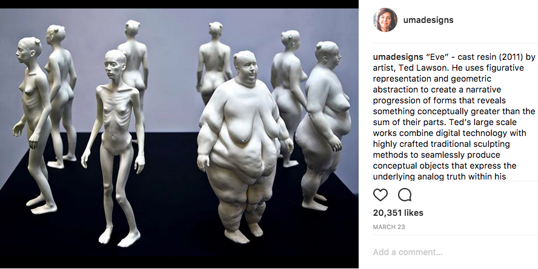Click the truncated last caption line
The height and width of the screenshot is (269, 538).
pyautogui.click(x=439, y=177)
